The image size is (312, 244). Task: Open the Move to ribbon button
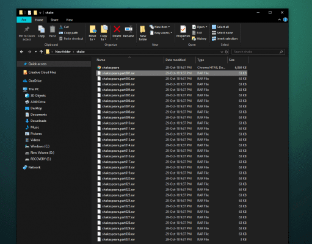pyautogui.click(x=93, y=33)
